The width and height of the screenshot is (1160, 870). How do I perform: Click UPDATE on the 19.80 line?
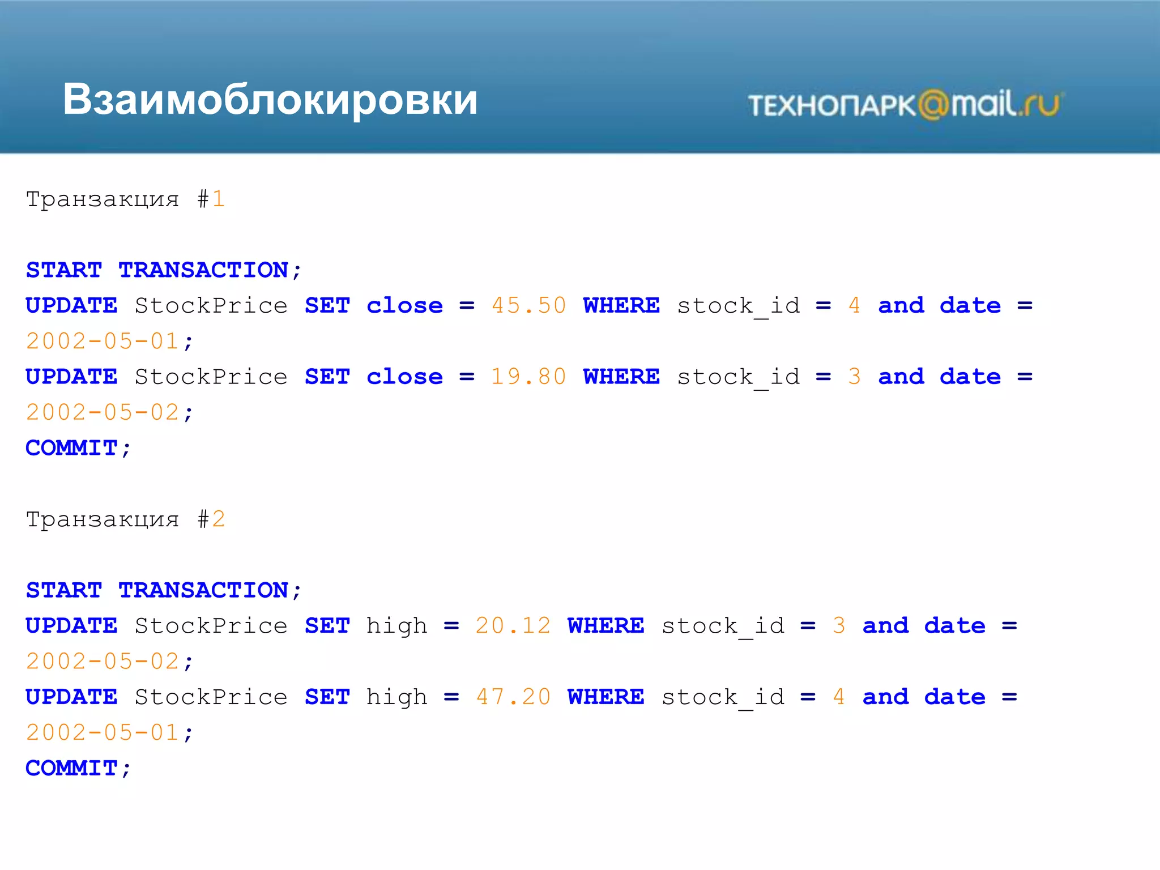72,377
